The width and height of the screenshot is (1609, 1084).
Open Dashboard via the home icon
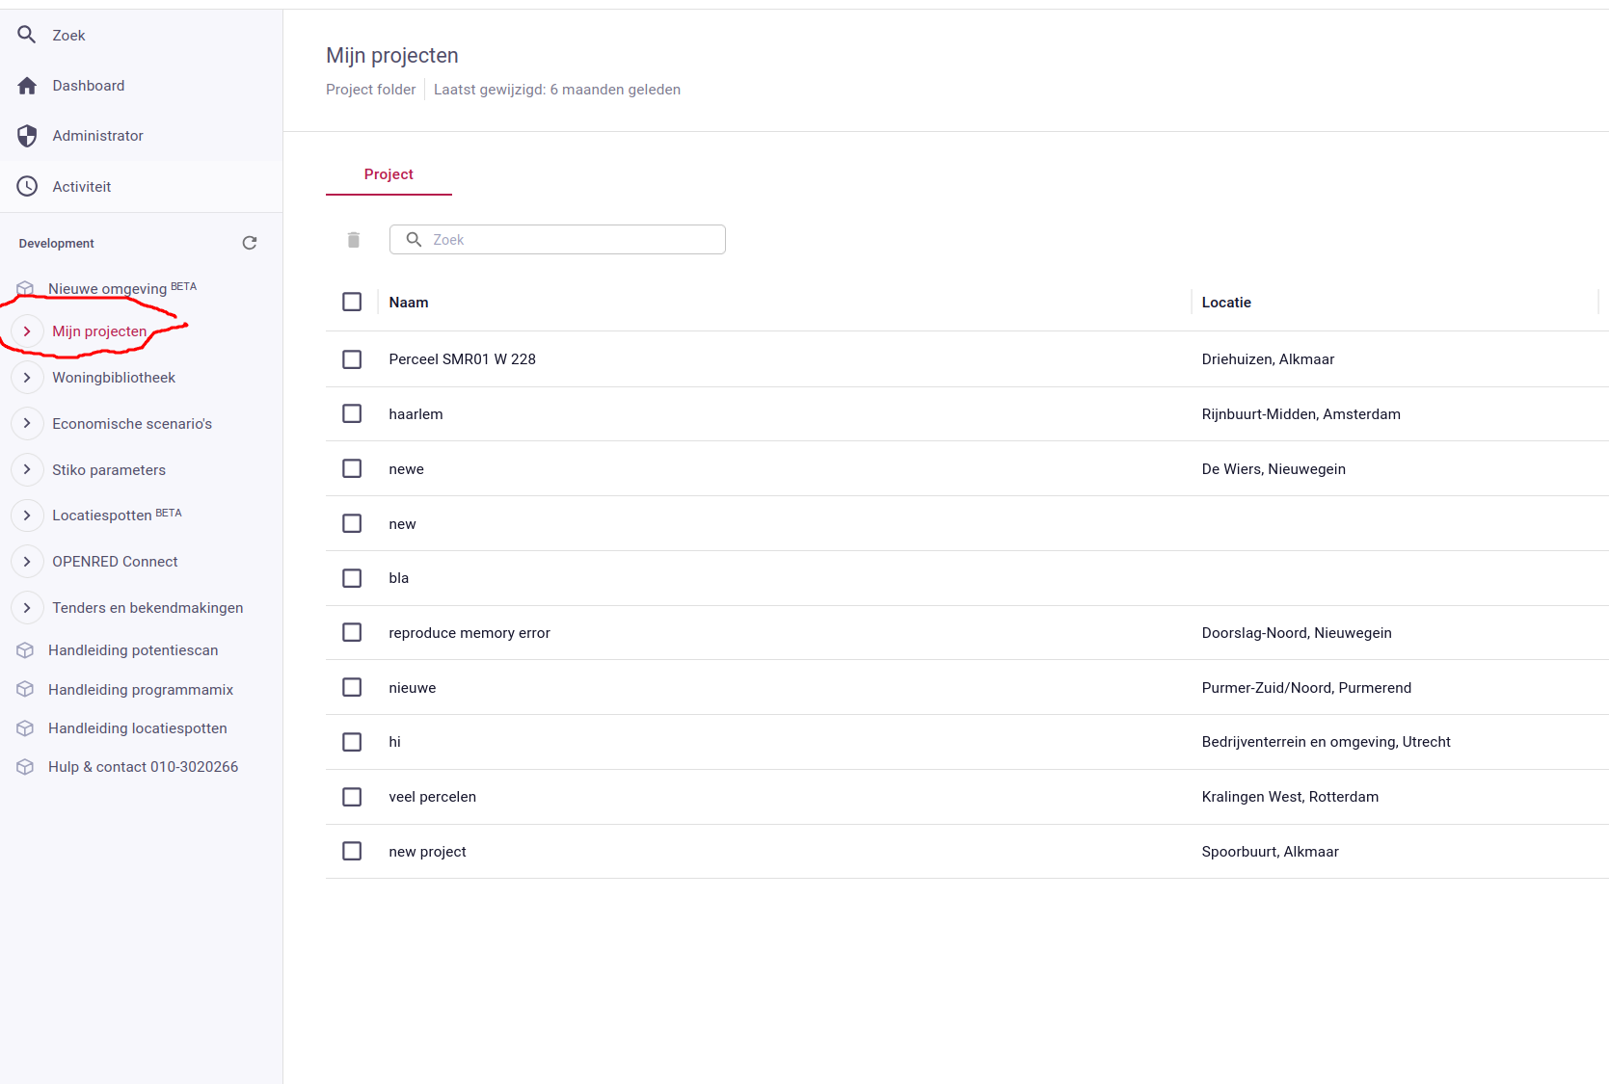click(27, 86)
